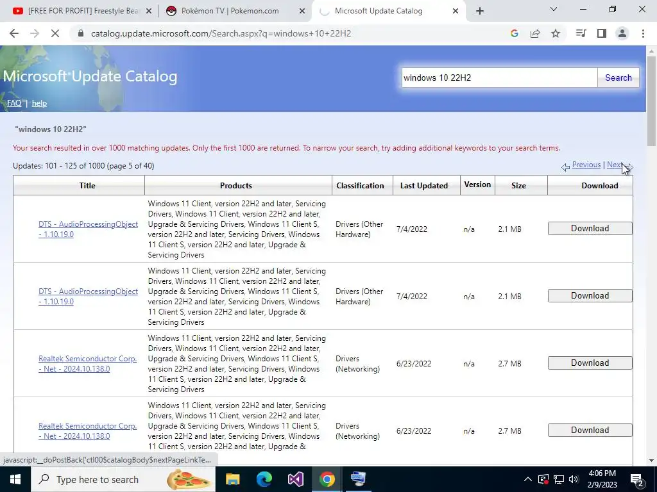Go back with browser back arrow

(14, 33)
